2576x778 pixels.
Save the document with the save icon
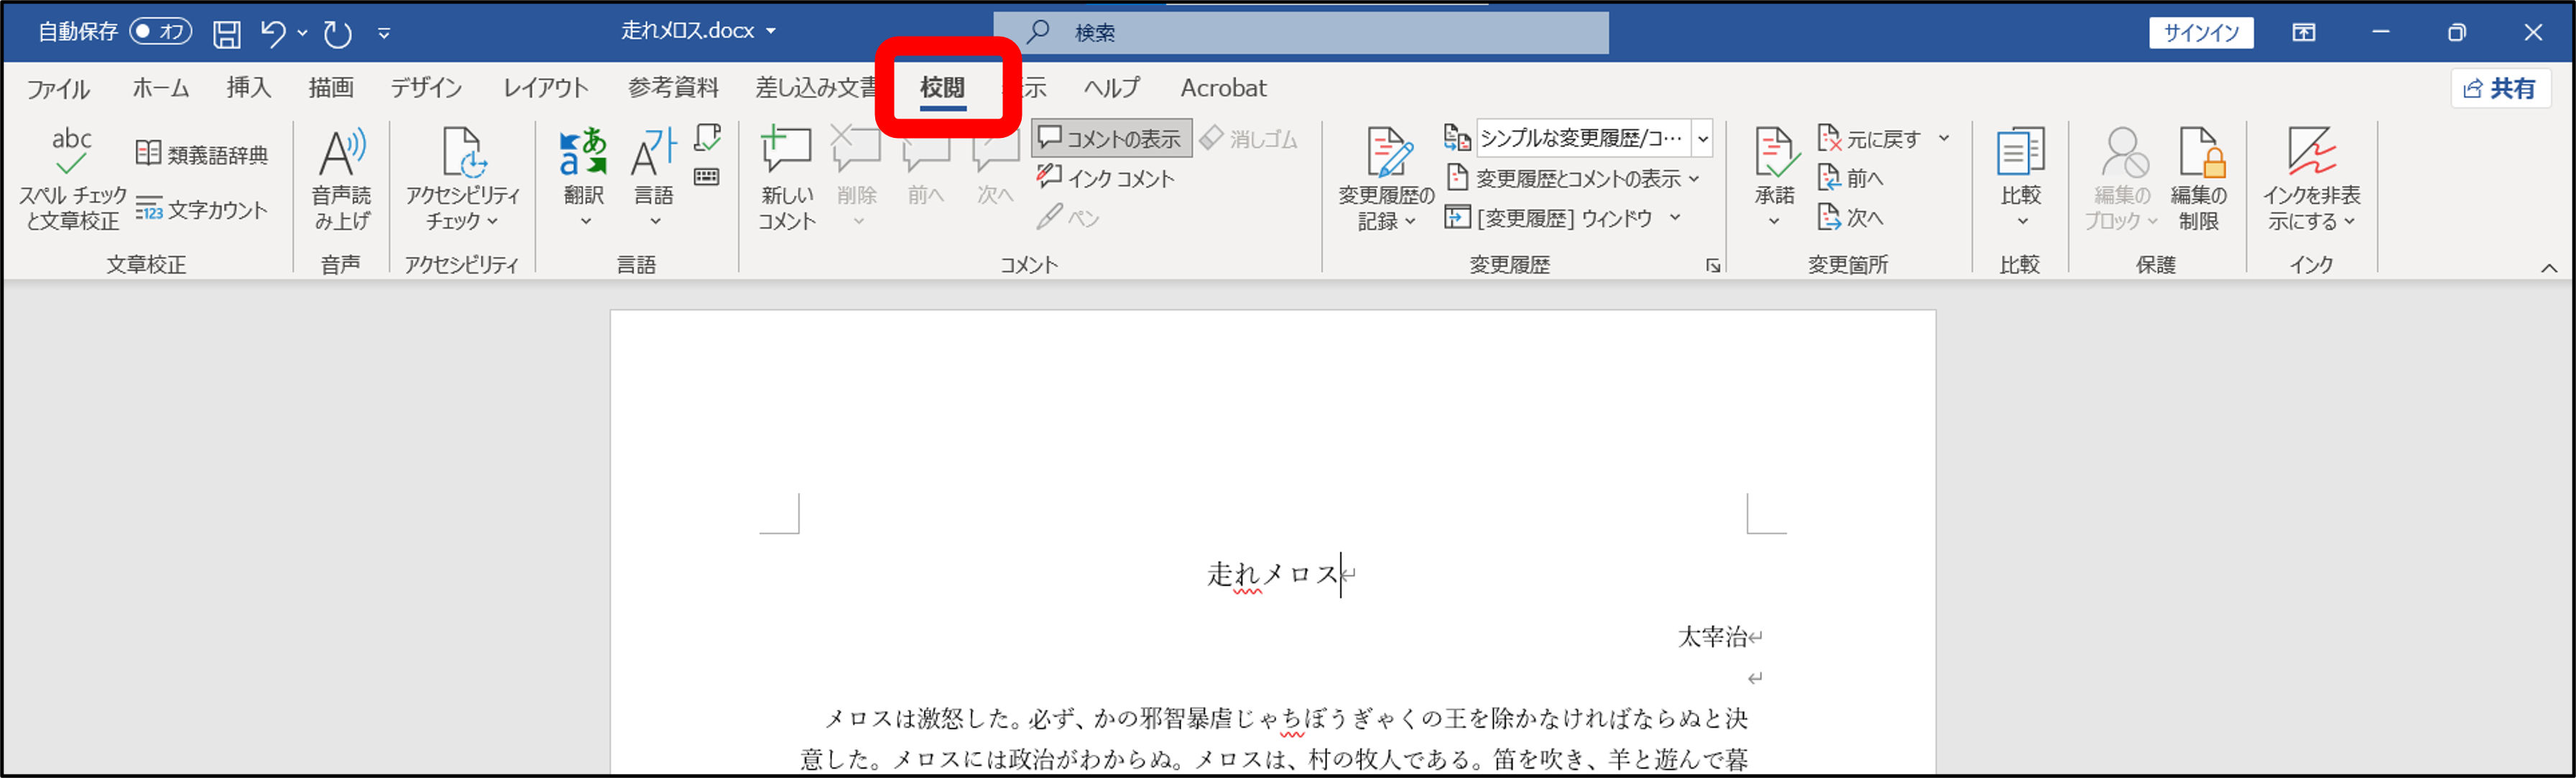pyautogui.click(x=227, y=33)
